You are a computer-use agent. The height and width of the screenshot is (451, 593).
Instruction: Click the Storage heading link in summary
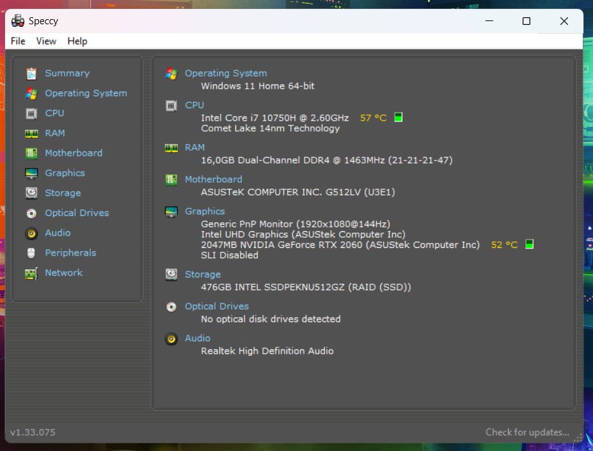[x=203, y=275]
